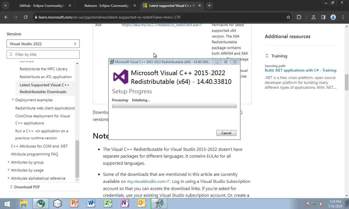Open Redistribute web client applications article

[45, 108]
